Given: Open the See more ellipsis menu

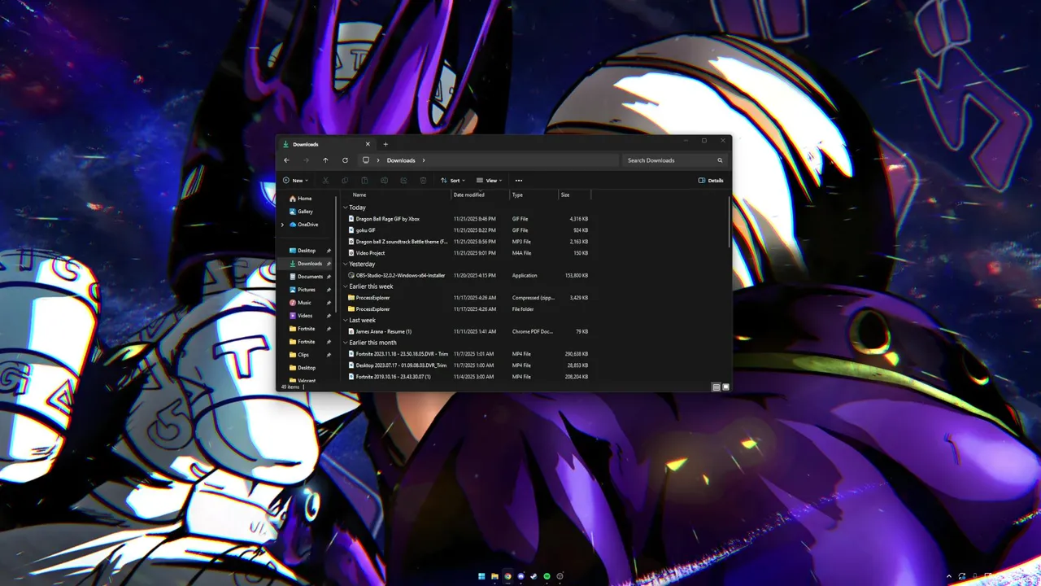Looking at the screenshot, I should tap(519, 181).
